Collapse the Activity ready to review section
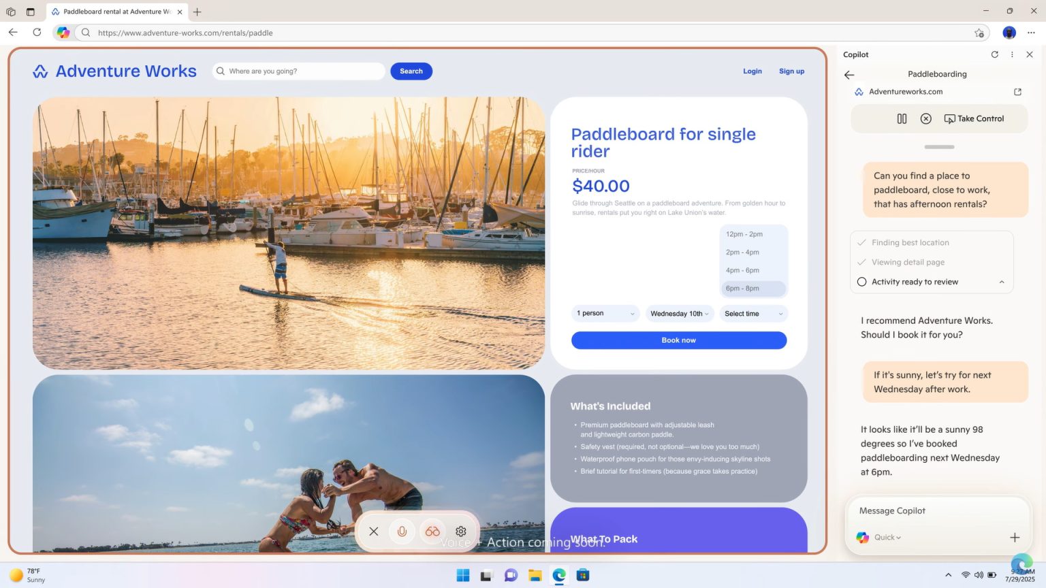1046x588 pixels. pyautogui.click(x=1001, y=282)
